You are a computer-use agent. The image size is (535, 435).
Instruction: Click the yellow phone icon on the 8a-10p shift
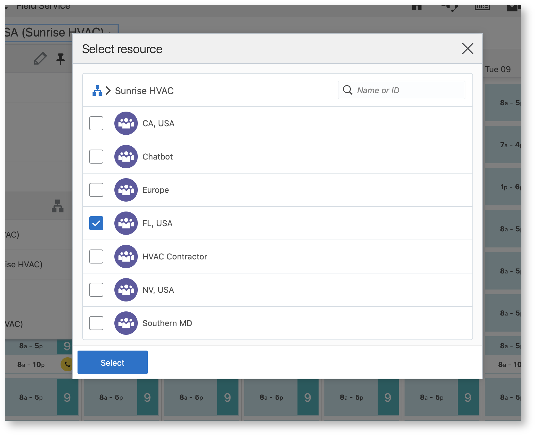(x=66, y=364)
